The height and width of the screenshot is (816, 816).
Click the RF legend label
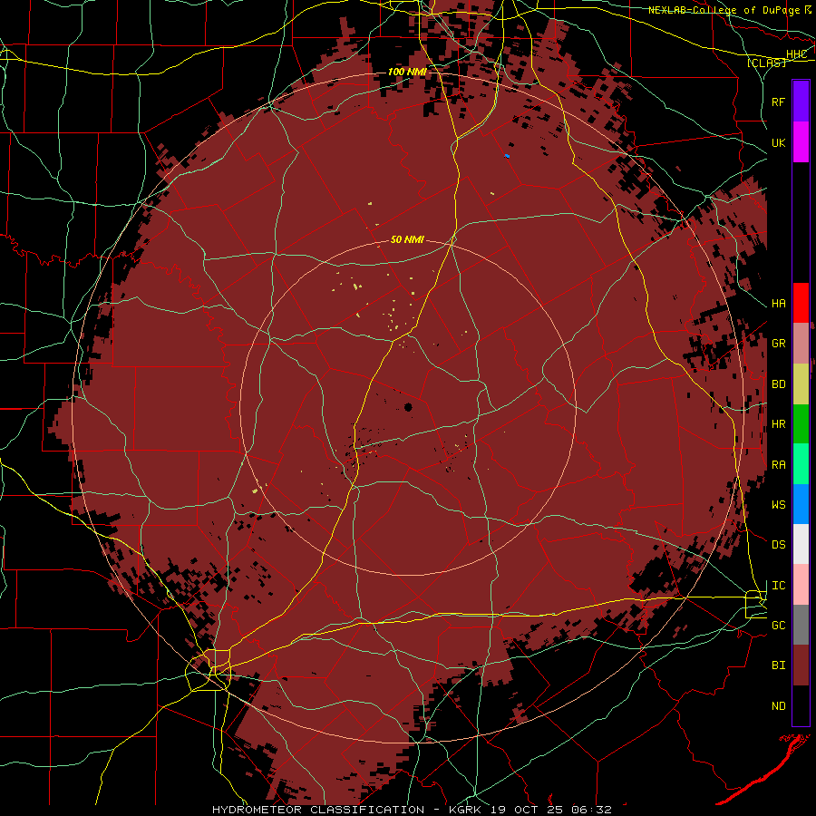coord(778,102)
